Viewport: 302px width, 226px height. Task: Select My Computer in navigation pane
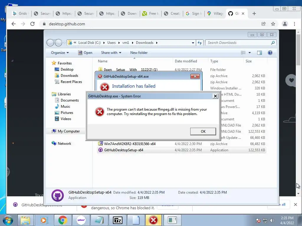coord(66,131)
